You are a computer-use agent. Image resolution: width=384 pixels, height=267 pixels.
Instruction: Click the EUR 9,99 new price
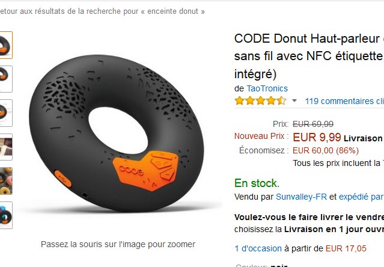coord(317,137)
